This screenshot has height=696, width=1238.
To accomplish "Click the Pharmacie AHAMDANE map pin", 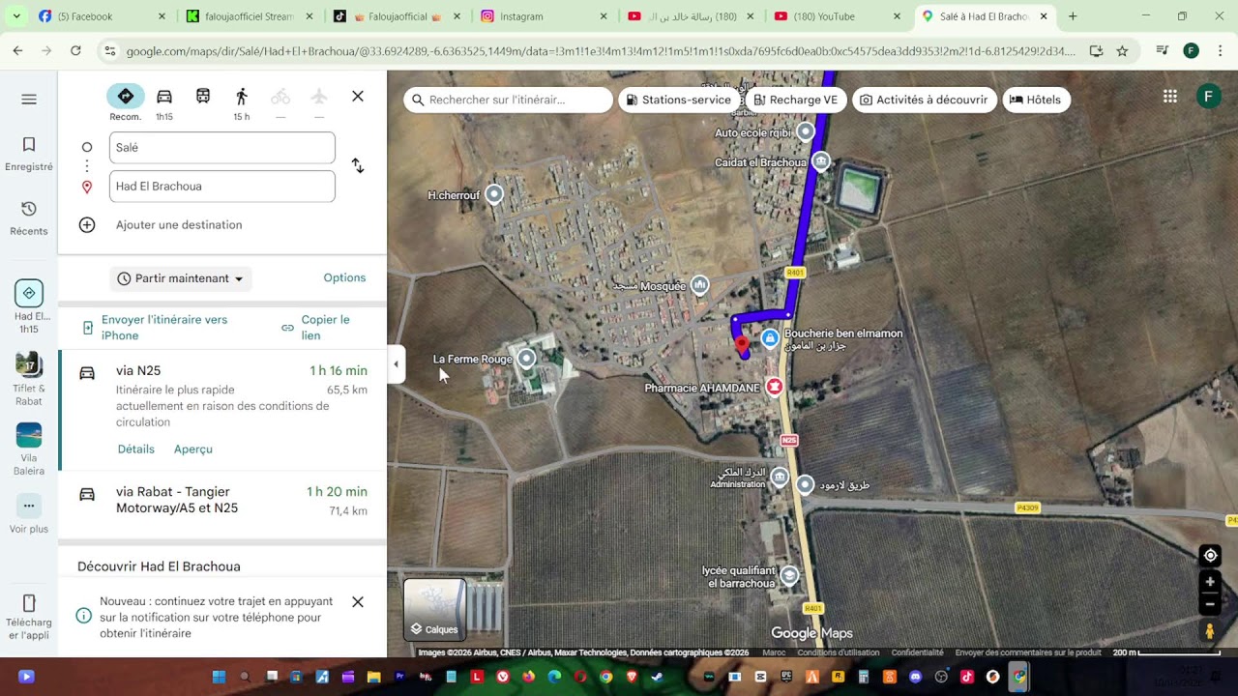I will pos(774,388).
